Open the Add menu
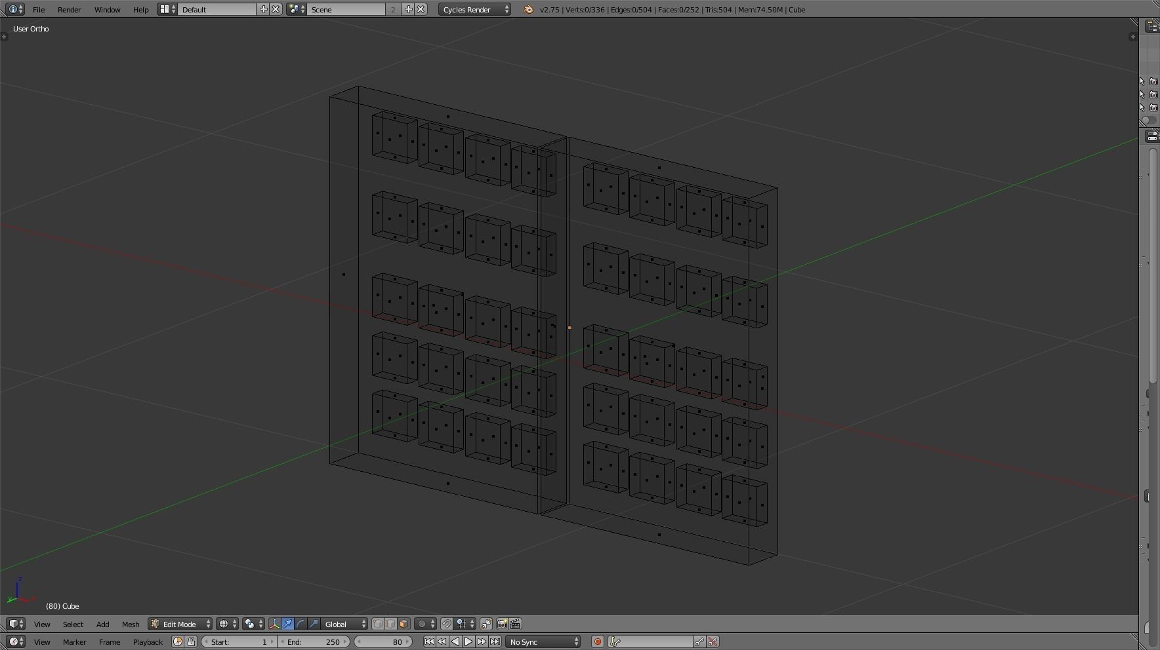1160x650 pixels. click(x=103, y=624)
